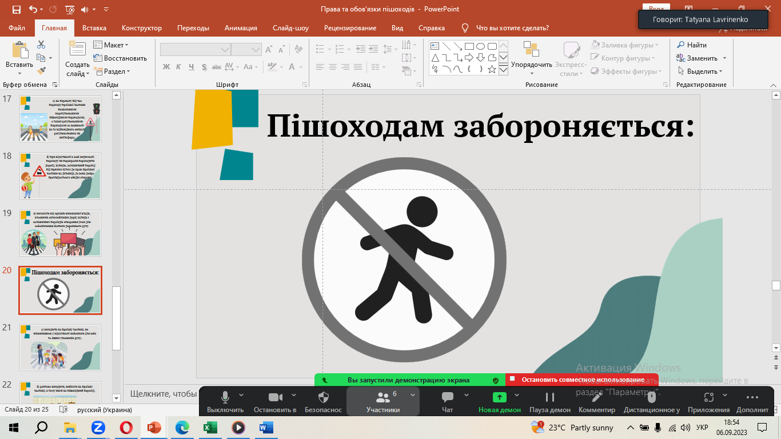
Task: Select slide 21 thumbnail
Action: (x=60, y=348)
